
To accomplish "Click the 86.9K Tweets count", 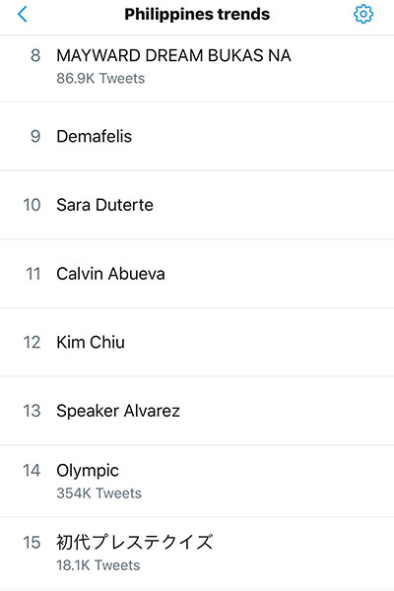I will [100, 79].
